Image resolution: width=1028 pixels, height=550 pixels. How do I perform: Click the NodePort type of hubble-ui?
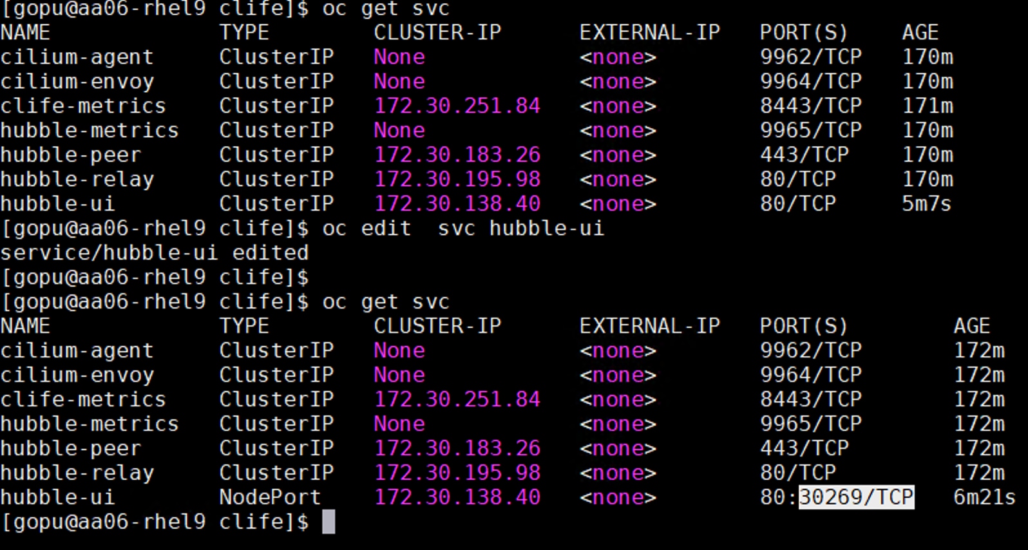[270, 497]
